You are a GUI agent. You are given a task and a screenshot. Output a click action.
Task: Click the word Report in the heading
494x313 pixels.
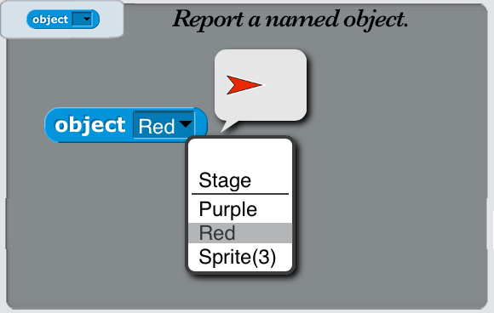[x=208, y=20]
